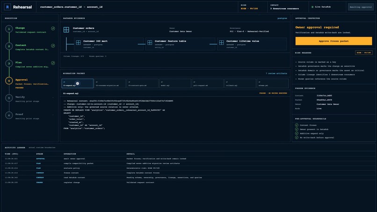The image size is (377, 212).
Task: Click the No write-back before approval check icon
Action: point(297,138)
